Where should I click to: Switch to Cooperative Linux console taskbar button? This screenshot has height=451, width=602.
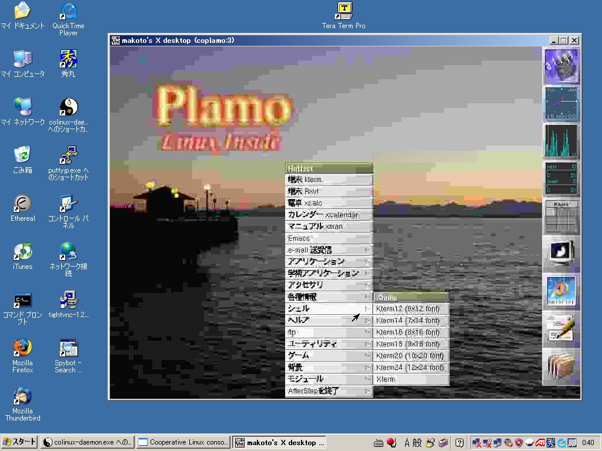[183, 442]
